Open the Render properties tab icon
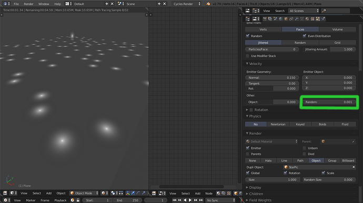363x203 pixels. [265, 19]
